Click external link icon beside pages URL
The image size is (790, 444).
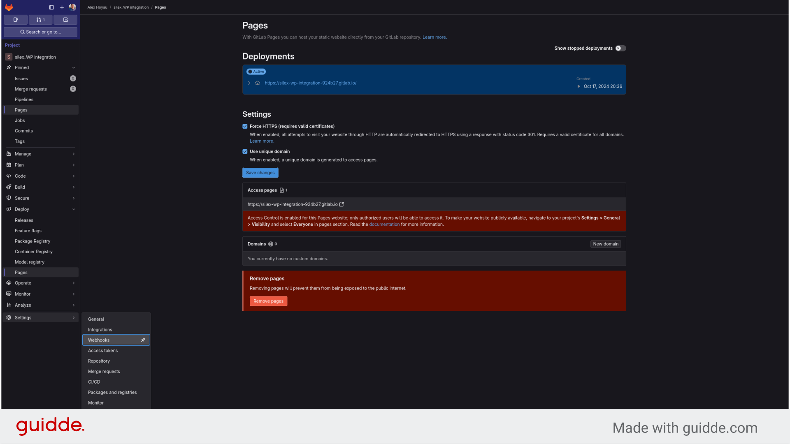[342, 204]
